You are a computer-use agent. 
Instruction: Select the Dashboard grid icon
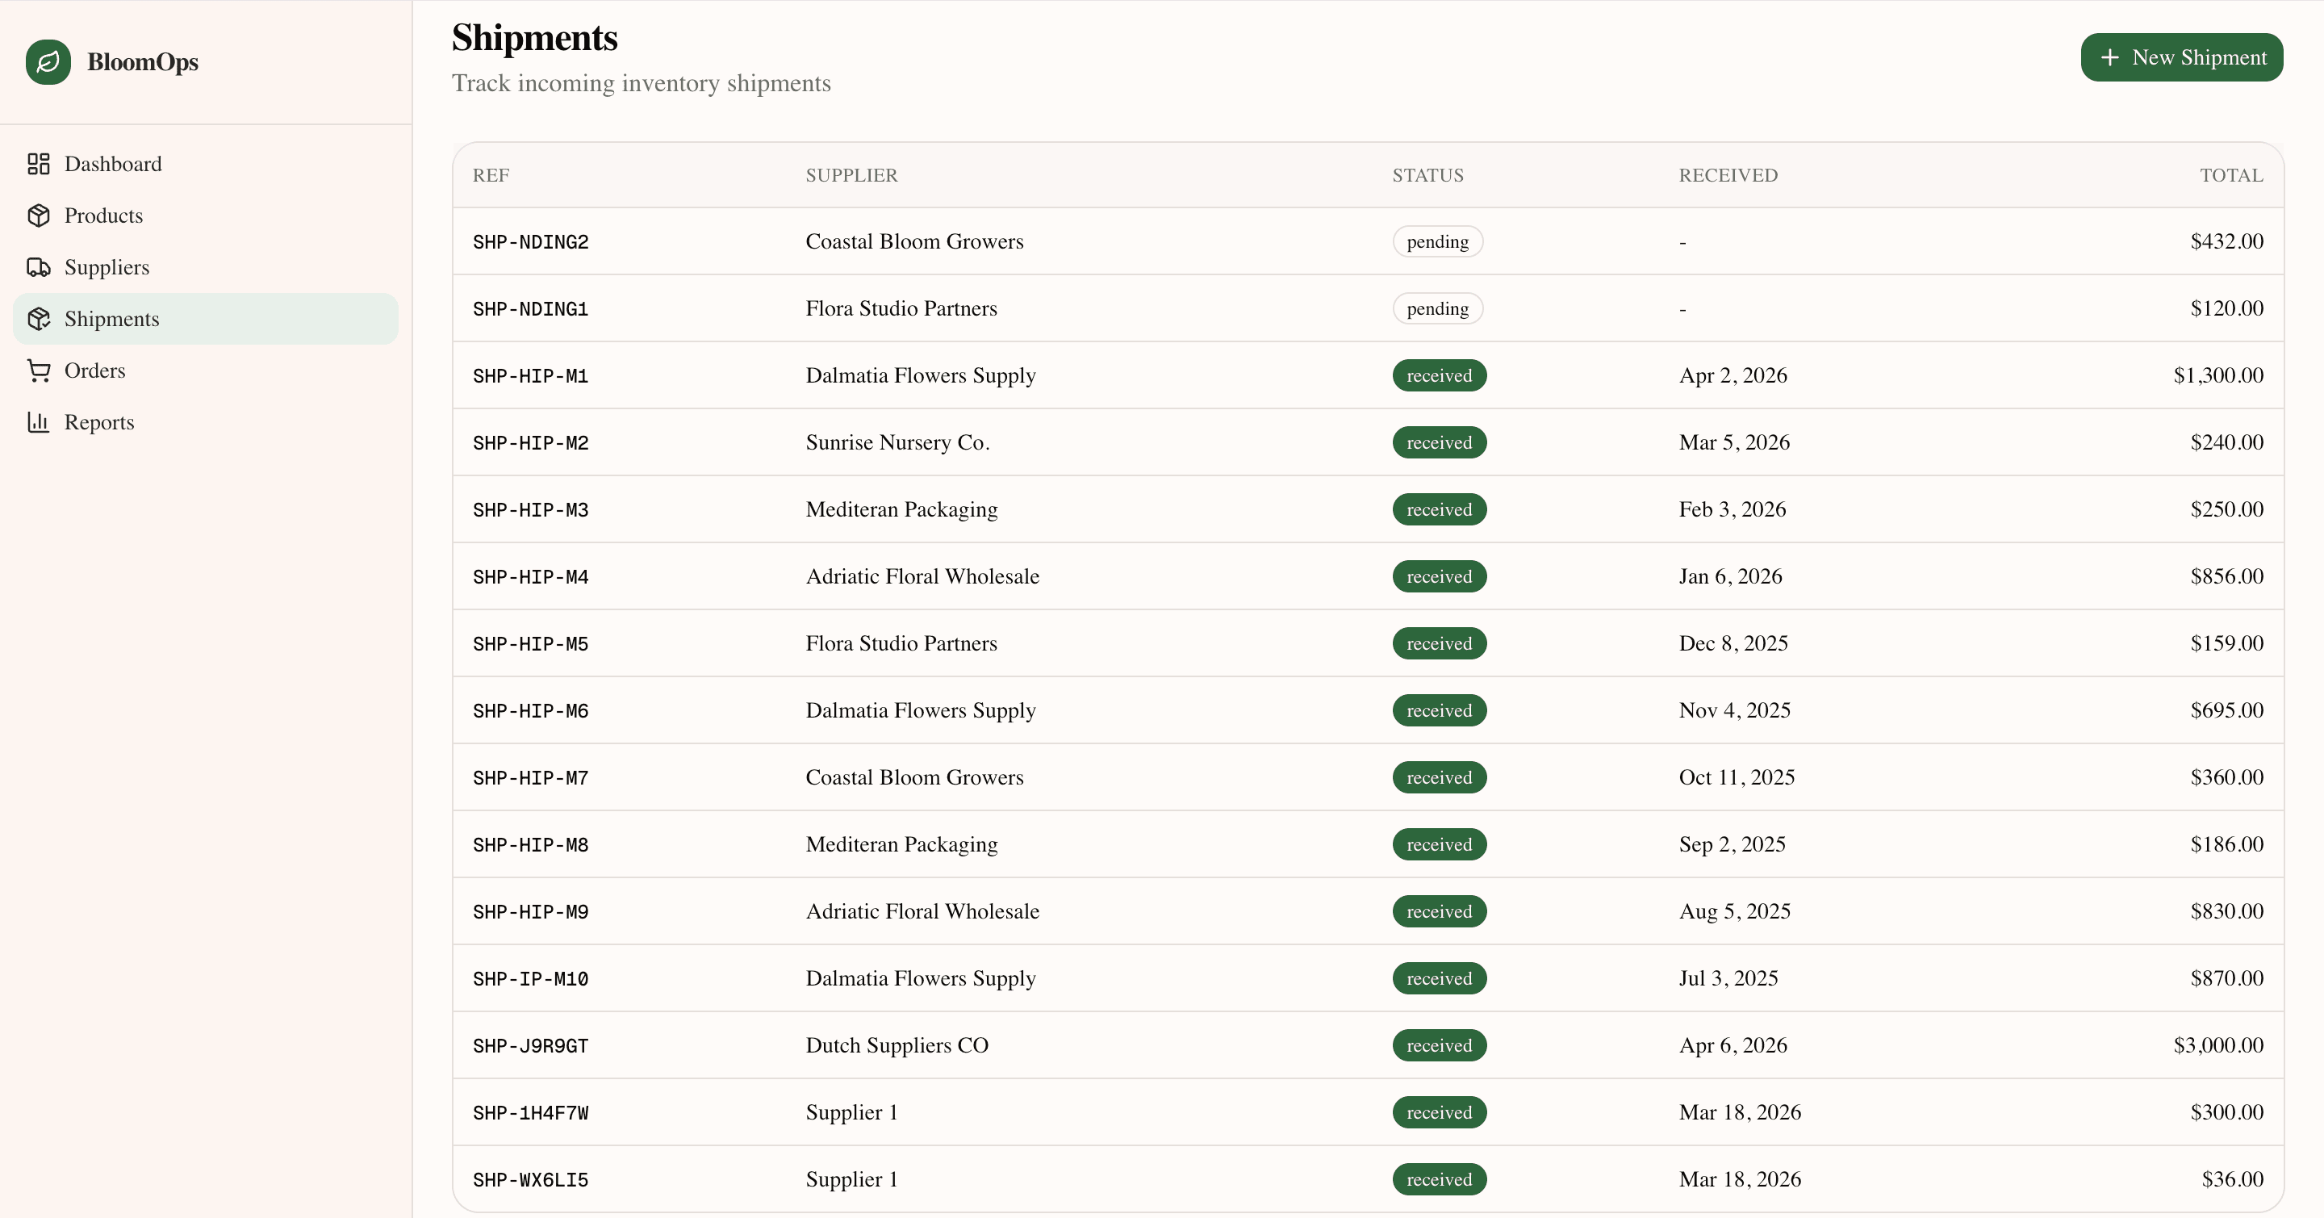[38, 163]
